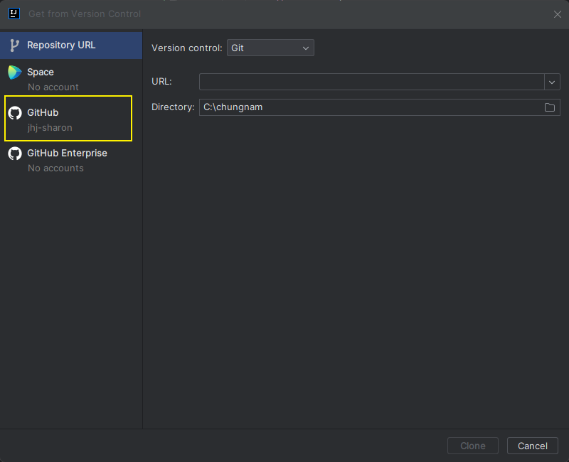Click the Space logo icon

15,72
